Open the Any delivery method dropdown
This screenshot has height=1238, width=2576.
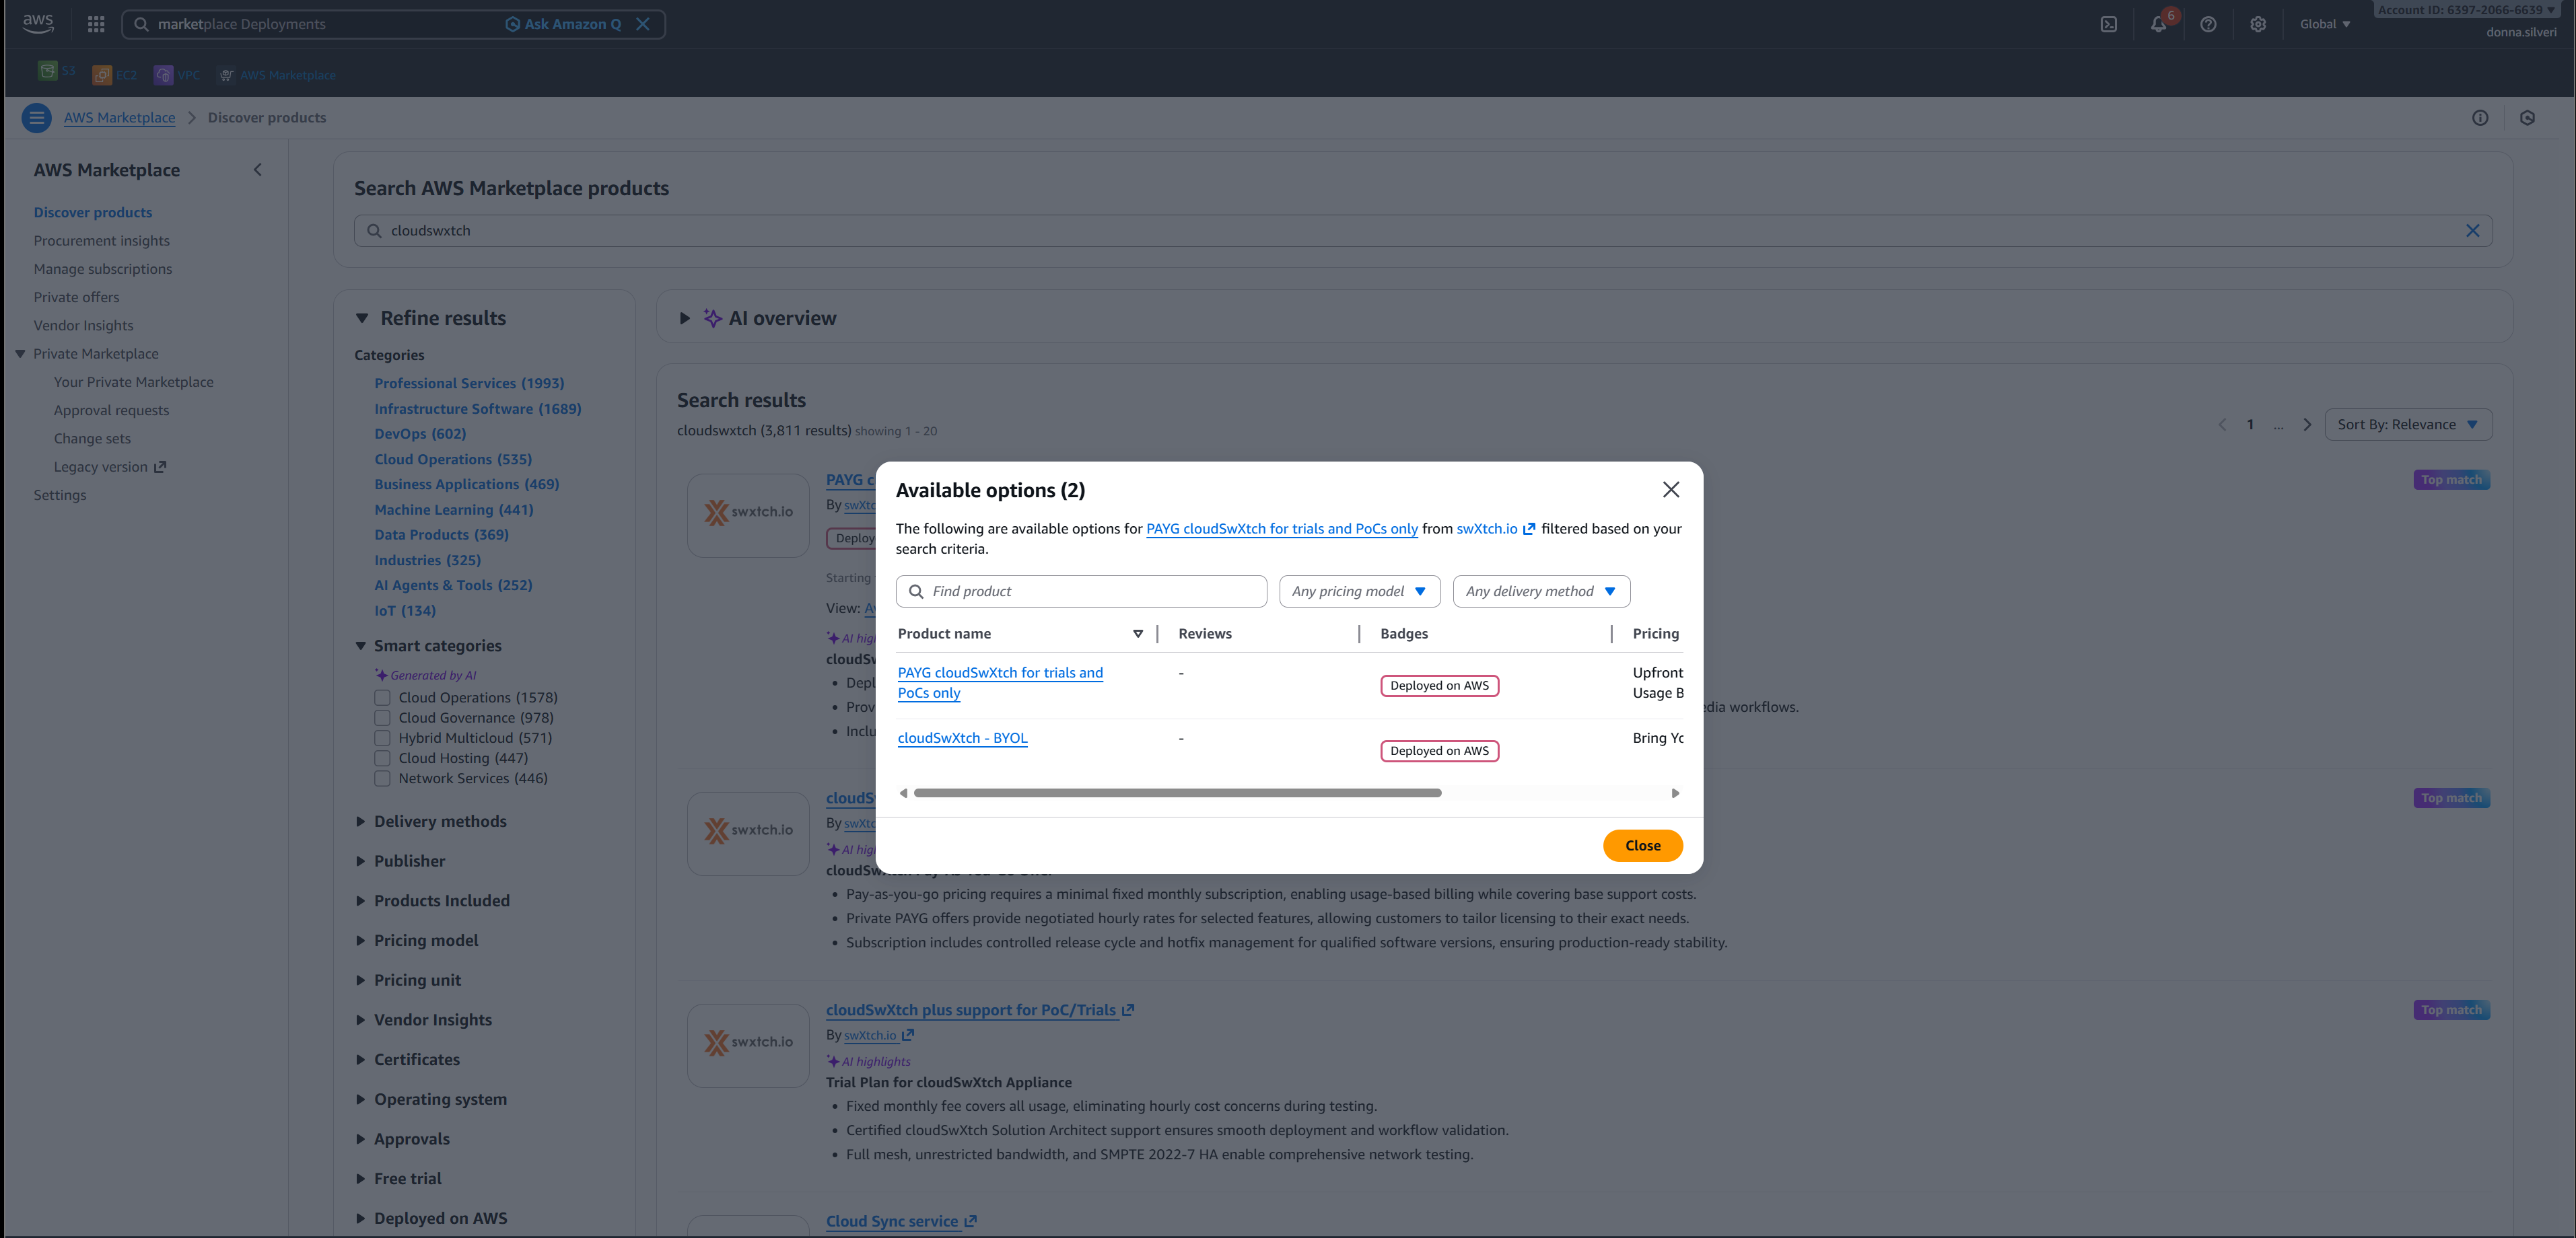pos(1540,591)
